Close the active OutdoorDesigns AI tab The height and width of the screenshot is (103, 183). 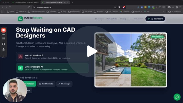click(x=68, y=2)
